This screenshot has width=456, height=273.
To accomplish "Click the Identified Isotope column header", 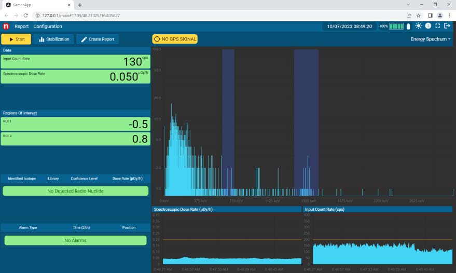I will [22, 179].
